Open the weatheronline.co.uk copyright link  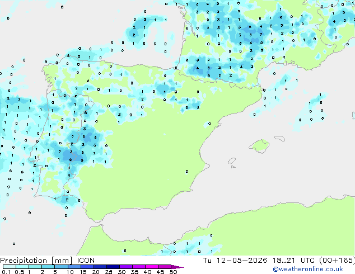[308, 269]
